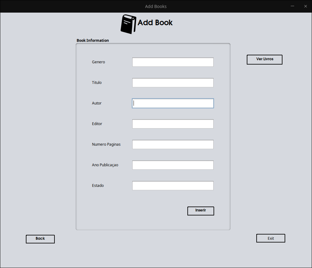Focus the Titulo input box
Image resolution: width=312 pixels, height=268 pixels.
[173, 83]
